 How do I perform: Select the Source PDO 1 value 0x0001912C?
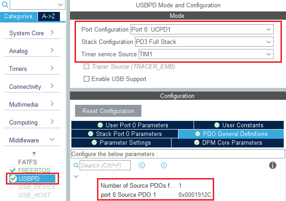click(x=195, y=195)
